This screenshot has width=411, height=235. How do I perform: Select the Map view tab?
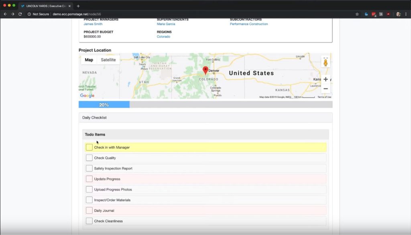pos(89,59)
